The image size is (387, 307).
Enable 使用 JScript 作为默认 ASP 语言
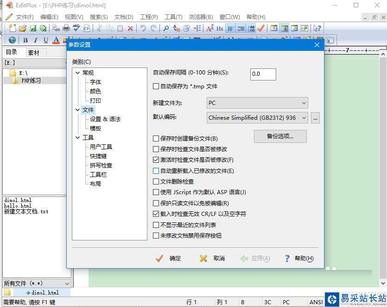pyautogui.click(x=156, y=192)
